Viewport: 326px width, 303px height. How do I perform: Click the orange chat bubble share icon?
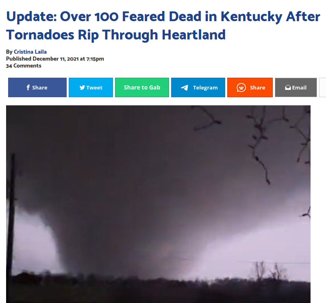click(x=241, y=87)
